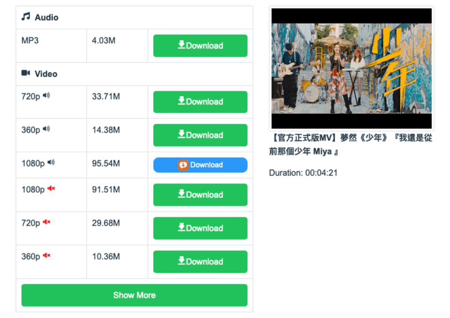This screenshot has width=450, height=318.
Task: Click the Audio section heading
Action: [x=47, y=18]
